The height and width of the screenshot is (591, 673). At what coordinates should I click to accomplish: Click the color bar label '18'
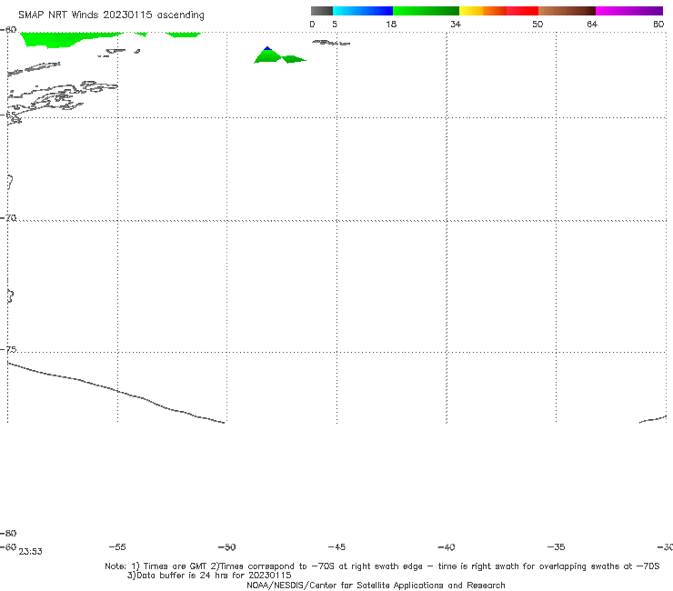click(x=391, y=24)
